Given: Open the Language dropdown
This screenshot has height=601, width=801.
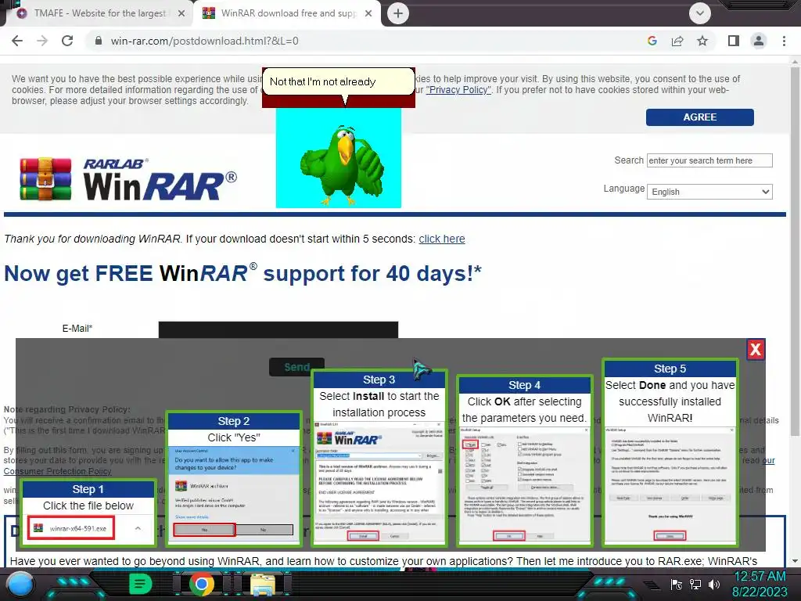Looking at the screenshot, I should [709, 192].
